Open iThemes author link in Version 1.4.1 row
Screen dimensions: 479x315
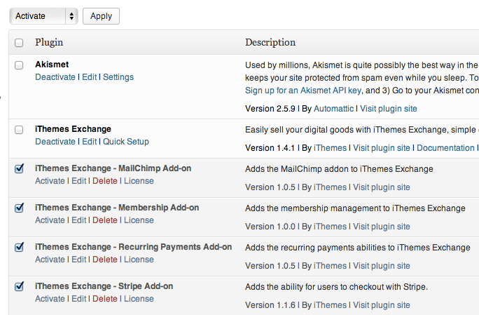click(331, 148)
